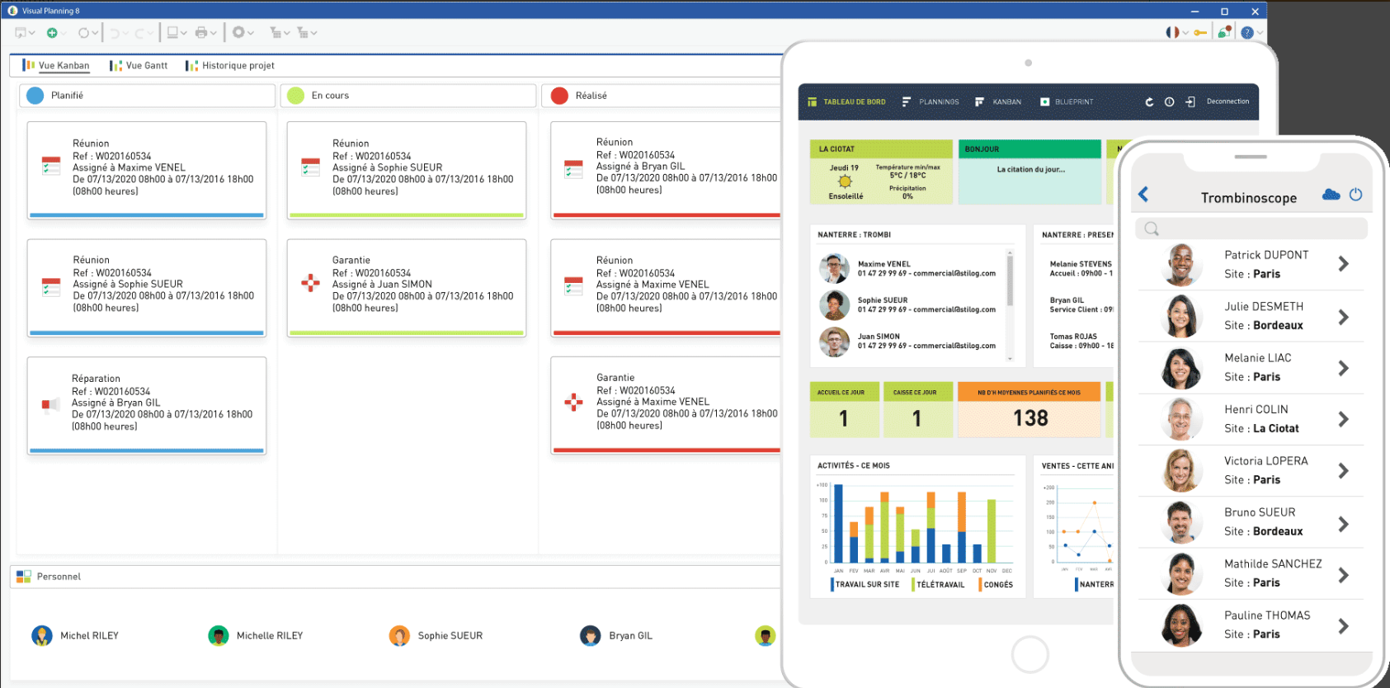
Task: Expand Patrick DUPONT's chevron arrow
Action: coord(1343,264)
